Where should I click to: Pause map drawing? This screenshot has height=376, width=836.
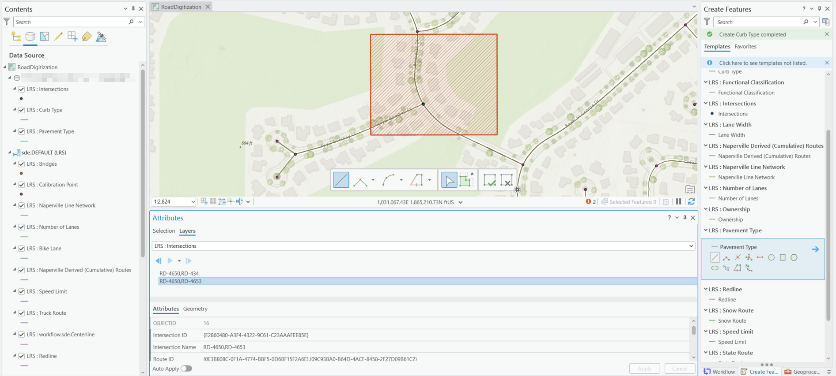point(679,201)
